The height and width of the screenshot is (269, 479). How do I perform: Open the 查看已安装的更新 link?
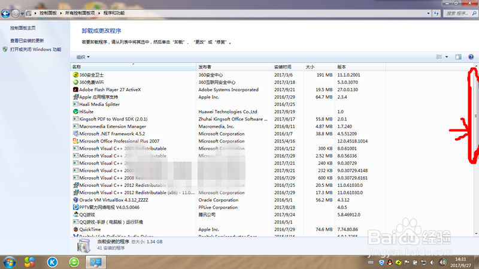27,40
